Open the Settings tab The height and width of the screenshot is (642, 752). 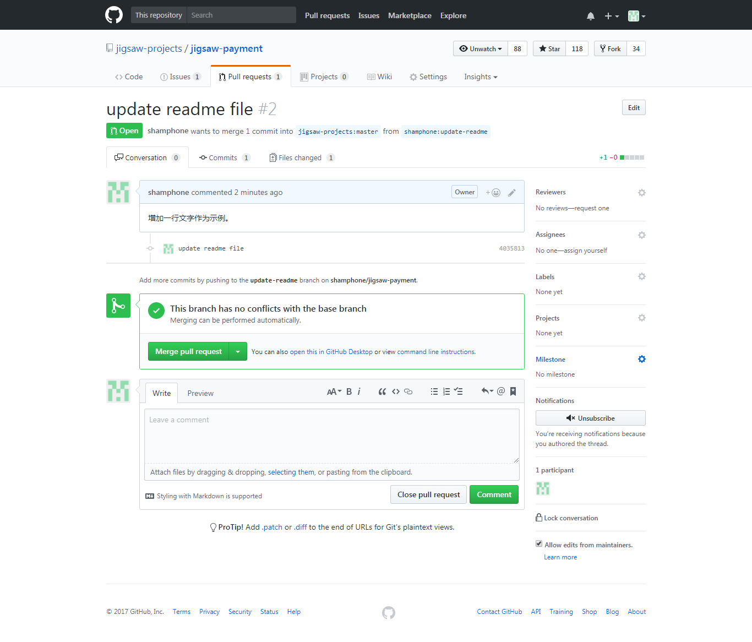pos(428,77)
